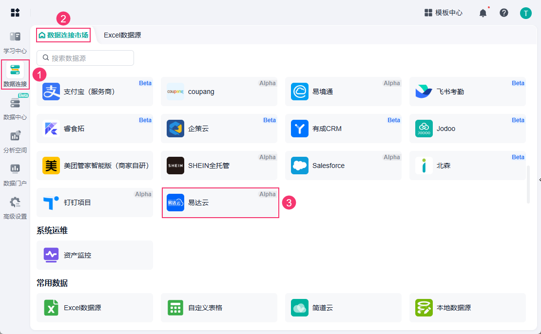Click the 简道云 icon
Image resolution: width=541 pixels, height=334 pixels.
[x=299, y=307]
